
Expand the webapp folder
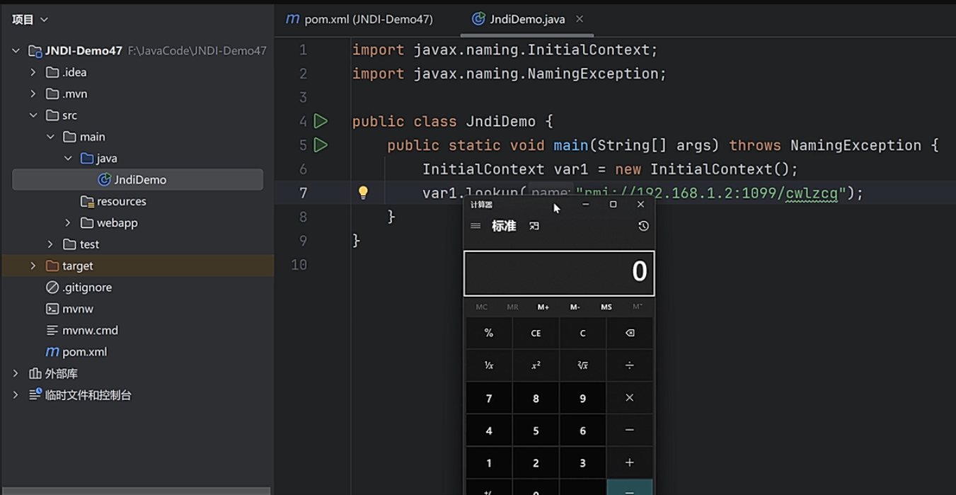[x=68, y=222]
